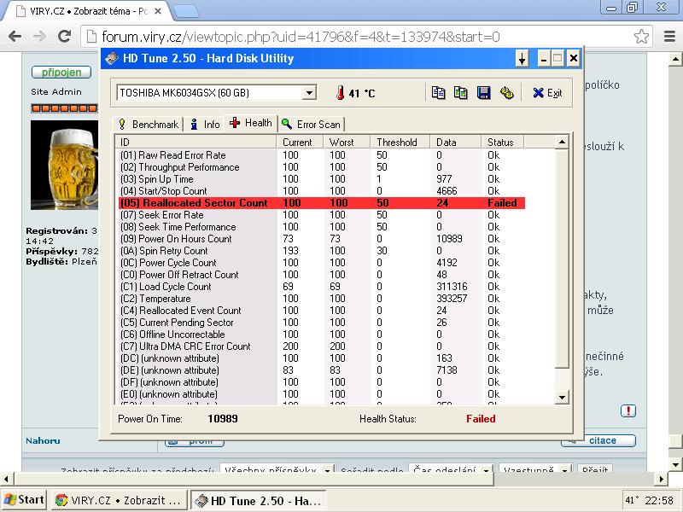The height and width of the screenshot is (512, 683).
Task: Select the (09) Power On Hours Count row
Action: point(322,239)
